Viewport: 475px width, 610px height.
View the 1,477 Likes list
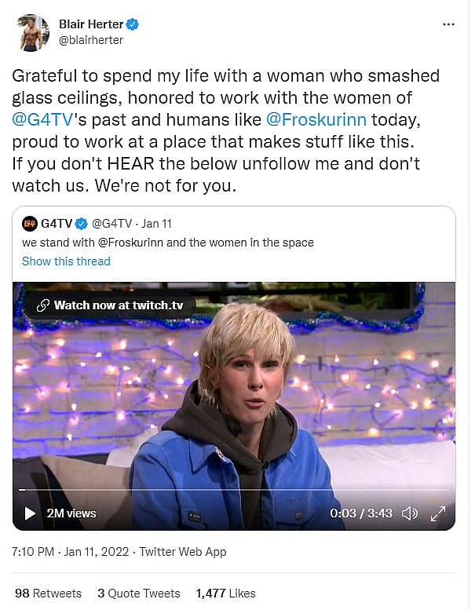(225, 593)
